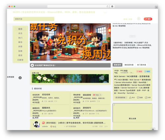Click the reply speech-bubble icon on NCX card

point(138,98)
